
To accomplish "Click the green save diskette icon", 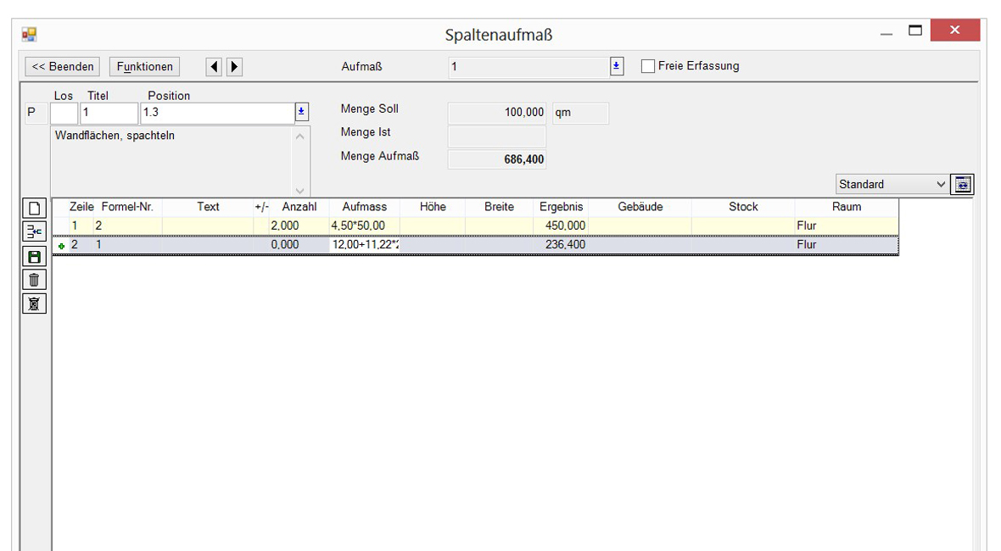I will coord(34,256).
